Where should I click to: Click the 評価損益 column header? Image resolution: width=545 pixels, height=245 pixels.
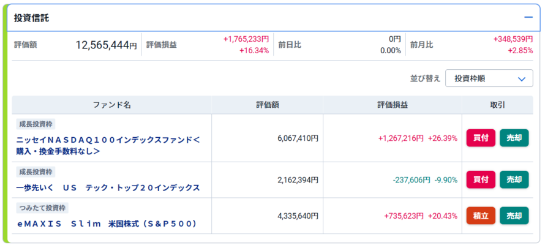(392, 105)
